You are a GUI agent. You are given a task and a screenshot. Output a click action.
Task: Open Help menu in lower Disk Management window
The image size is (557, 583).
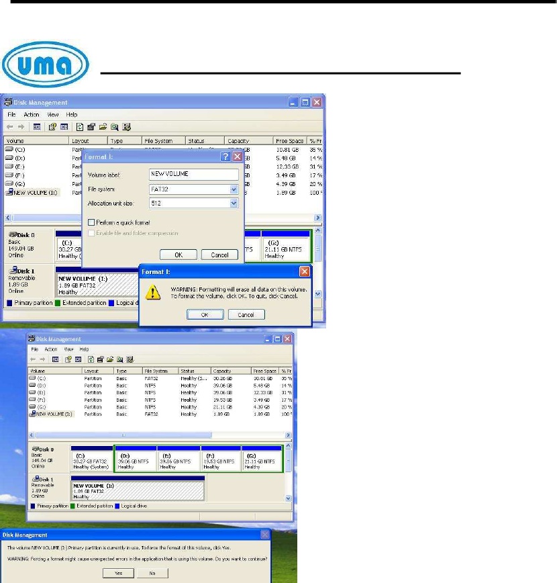click(84, 349)
